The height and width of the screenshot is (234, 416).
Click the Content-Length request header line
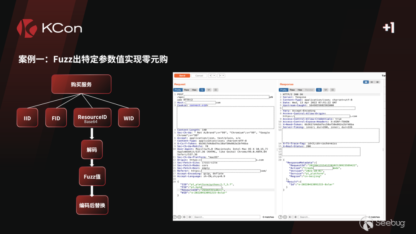pyautogui.click(x=192, y=130)
